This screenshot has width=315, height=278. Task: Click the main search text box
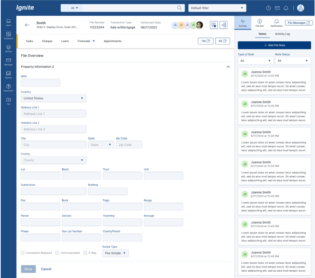click(x=129, y=8)
